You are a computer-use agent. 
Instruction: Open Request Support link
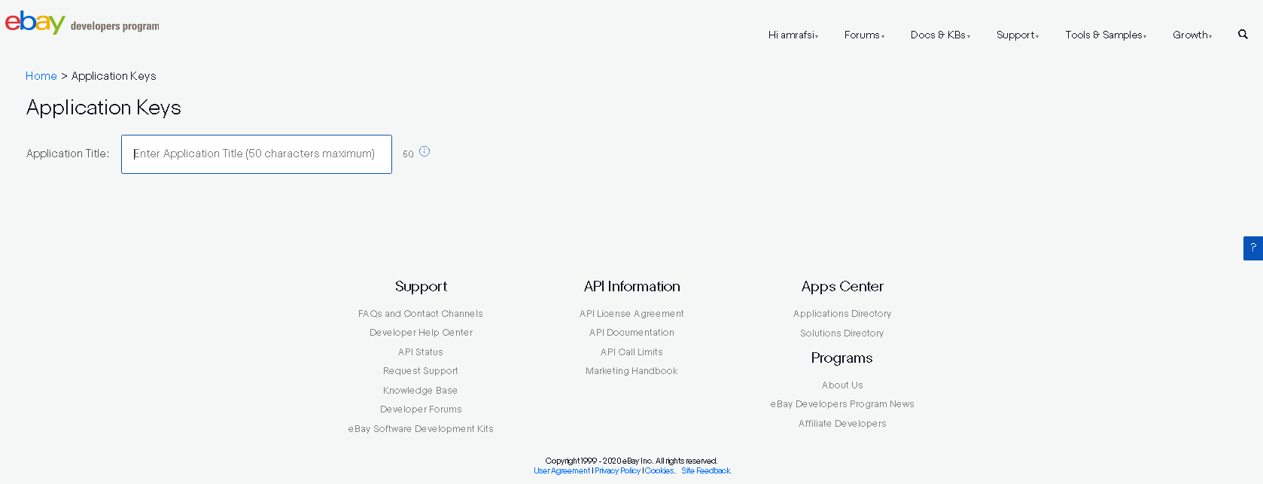(x=421, y=371)
